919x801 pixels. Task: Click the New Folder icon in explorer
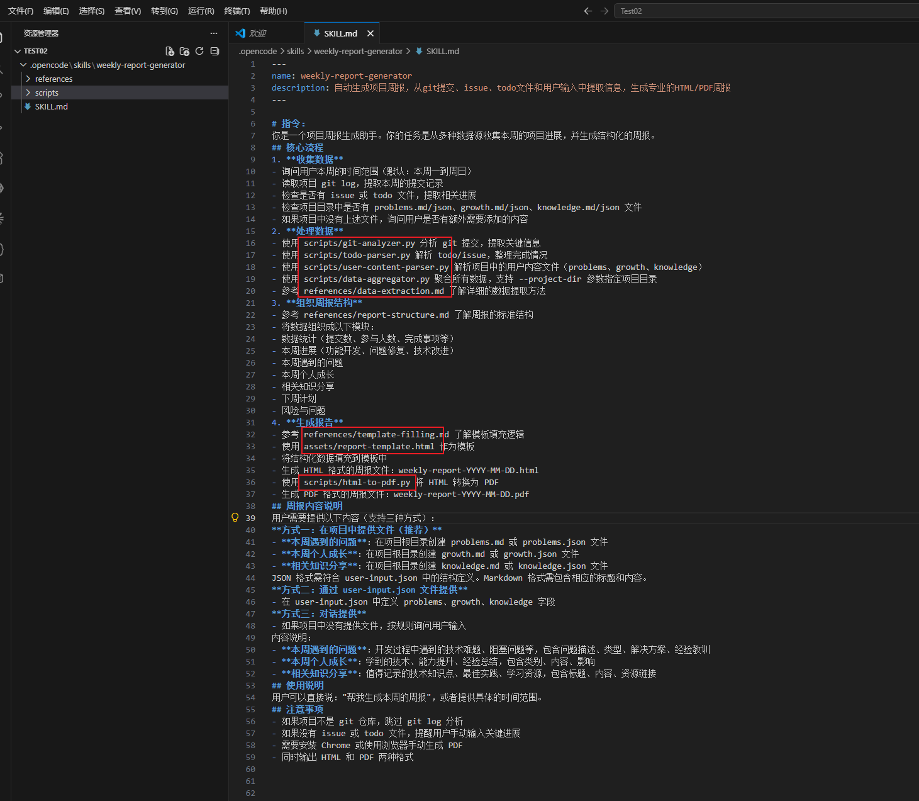pos(184,51)
